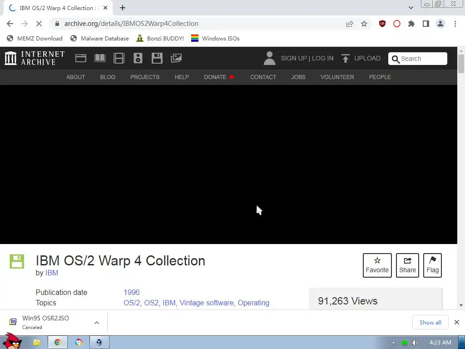Click the red circle extension icon
The height and width of the screenshot is (349, 465).
click(x=397, y=24)
